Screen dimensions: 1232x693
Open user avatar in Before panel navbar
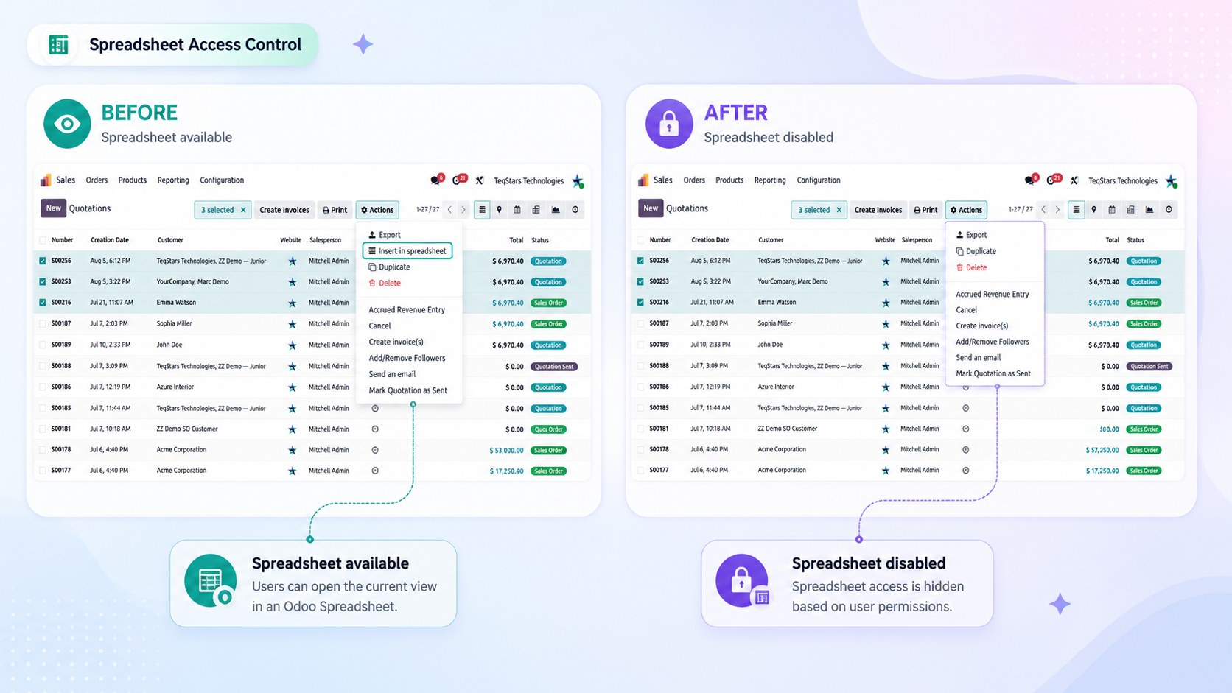click(x=578, y=181)
